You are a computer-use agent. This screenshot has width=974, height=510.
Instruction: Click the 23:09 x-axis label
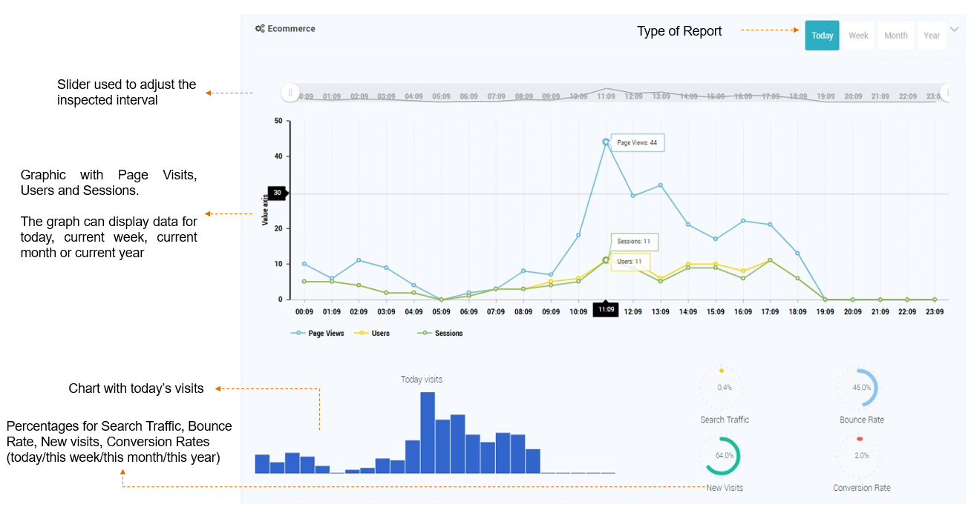coord(934,312)
